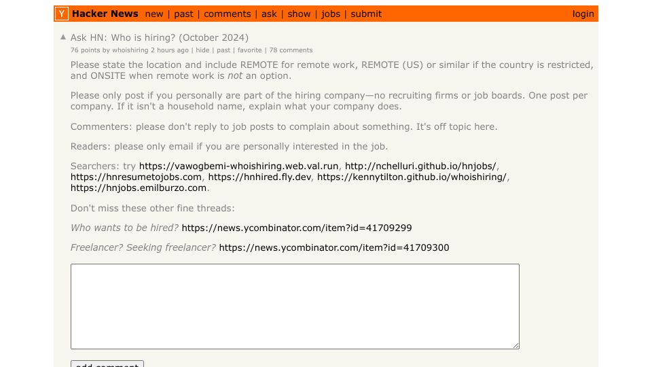Image resolution: width=652 pixels, height=367 pixels.
Task: Favorite this post
Action: pyautogui.click(x=249, y=50)
